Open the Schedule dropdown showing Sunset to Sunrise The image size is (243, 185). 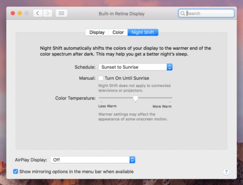click(135, 67)
